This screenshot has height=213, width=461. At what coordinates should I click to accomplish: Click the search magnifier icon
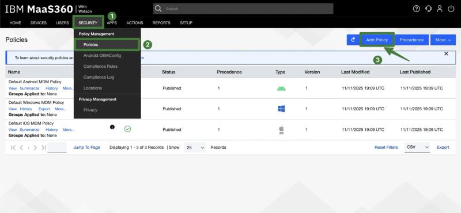[158, 9]
